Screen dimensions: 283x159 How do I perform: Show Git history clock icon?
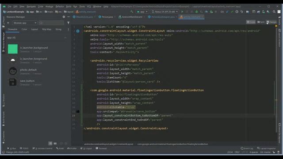click(237, 12)
